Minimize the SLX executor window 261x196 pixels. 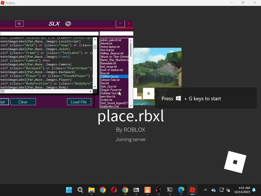pyautogui.click(x=120, y=24)
